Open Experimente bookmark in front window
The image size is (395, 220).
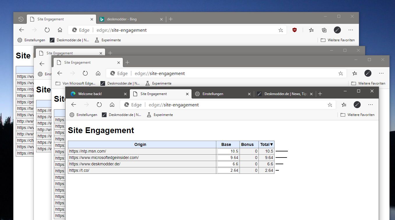(160, 115)
